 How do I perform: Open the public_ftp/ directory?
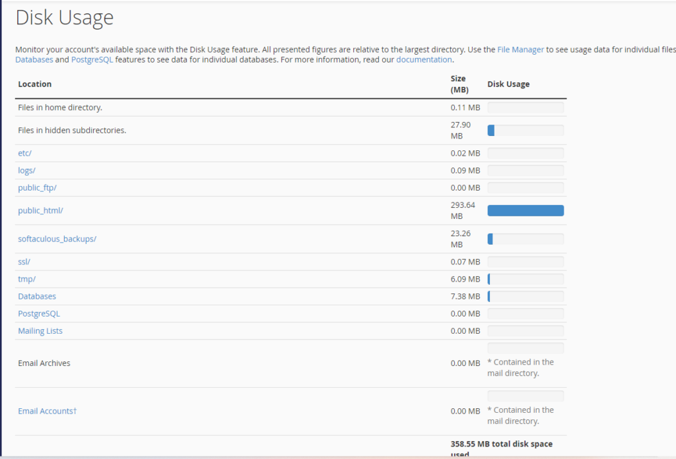point(37,187)
